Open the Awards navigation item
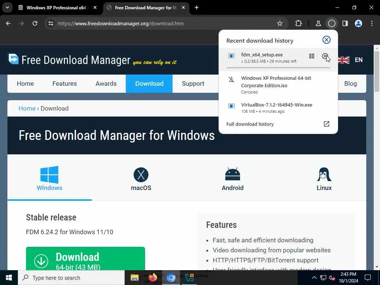The height and width of the screenshot is (285, 380). tap(106, 83)
